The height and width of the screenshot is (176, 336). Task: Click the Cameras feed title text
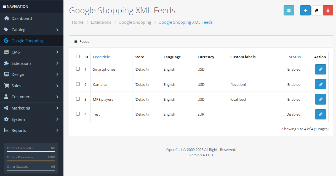[x=100, y=84]
